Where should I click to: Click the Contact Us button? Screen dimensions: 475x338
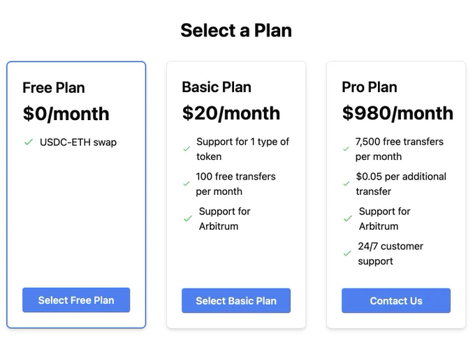(396, 300)
